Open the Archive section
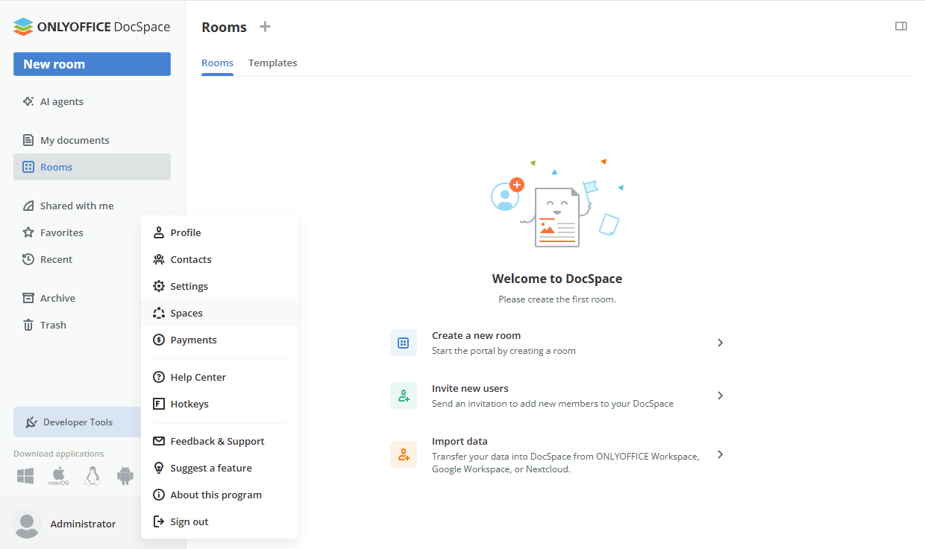 click(57, 298)
